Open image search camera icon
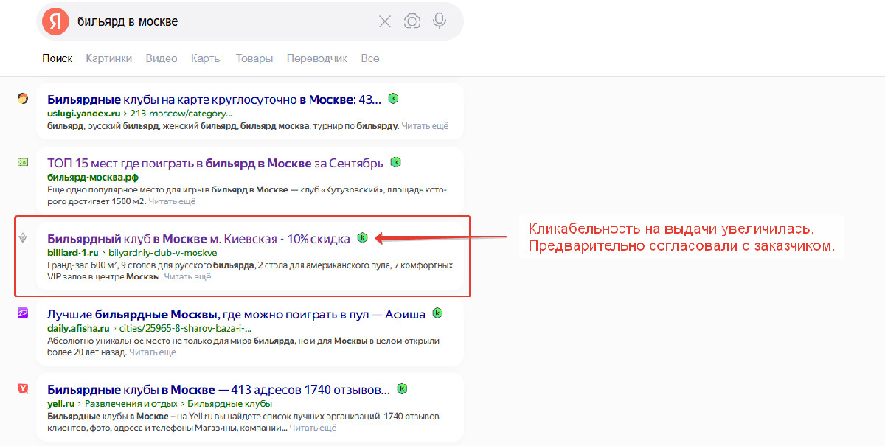Viewport: 885px width, 446px height. (412, 21)
